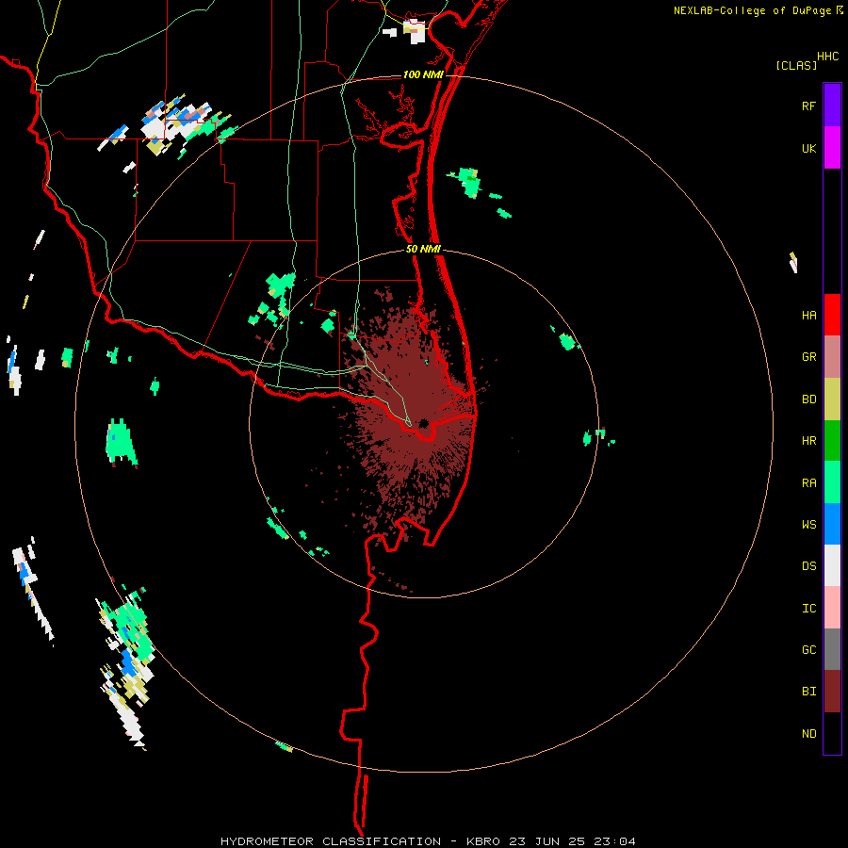The width and height of the screenshot is (848, 848).
Task: Click the DS legend label
Action: pyautogui.click(x=808, y=566)
